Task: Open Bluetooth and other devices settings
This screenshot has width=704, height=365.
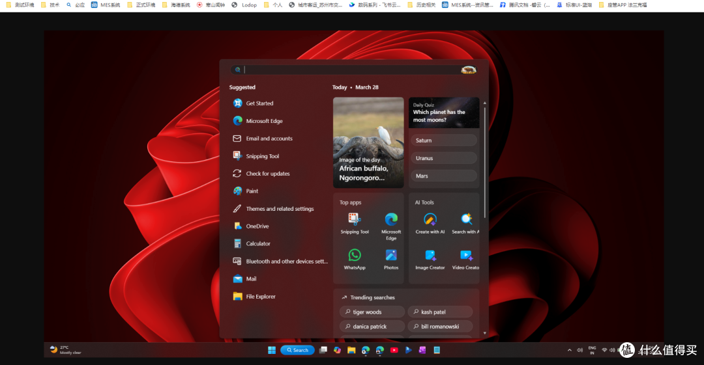Action: [x=280, y=261]
